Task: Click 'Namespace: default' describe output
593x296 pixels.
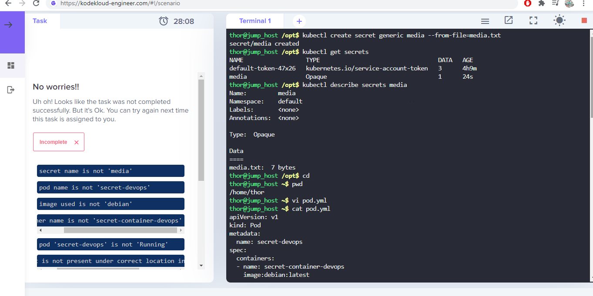Action: (x=266, y=101)
